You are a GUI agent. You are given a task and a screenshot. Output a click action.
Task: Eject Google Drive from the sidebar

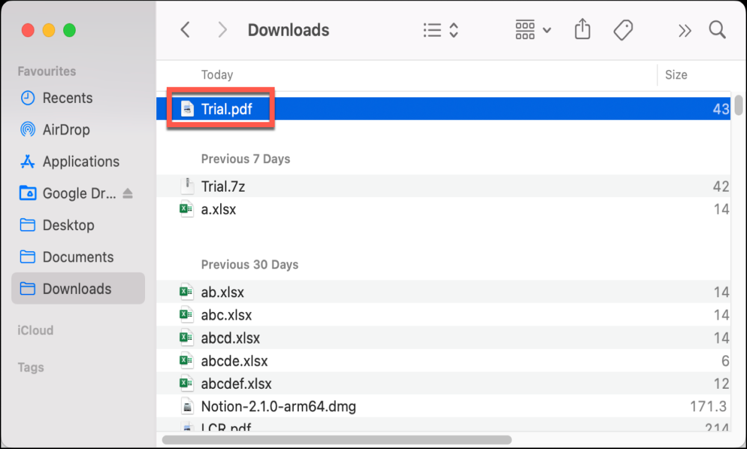(128, 193)
